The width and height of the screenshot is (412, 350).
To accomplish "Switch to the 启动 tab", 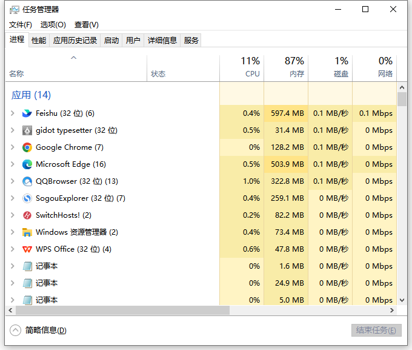I will (111, 40).
